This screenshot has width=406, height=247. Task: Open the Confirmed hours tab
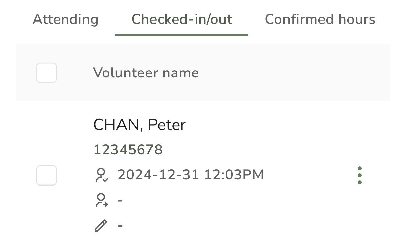[x=320, y=19]
